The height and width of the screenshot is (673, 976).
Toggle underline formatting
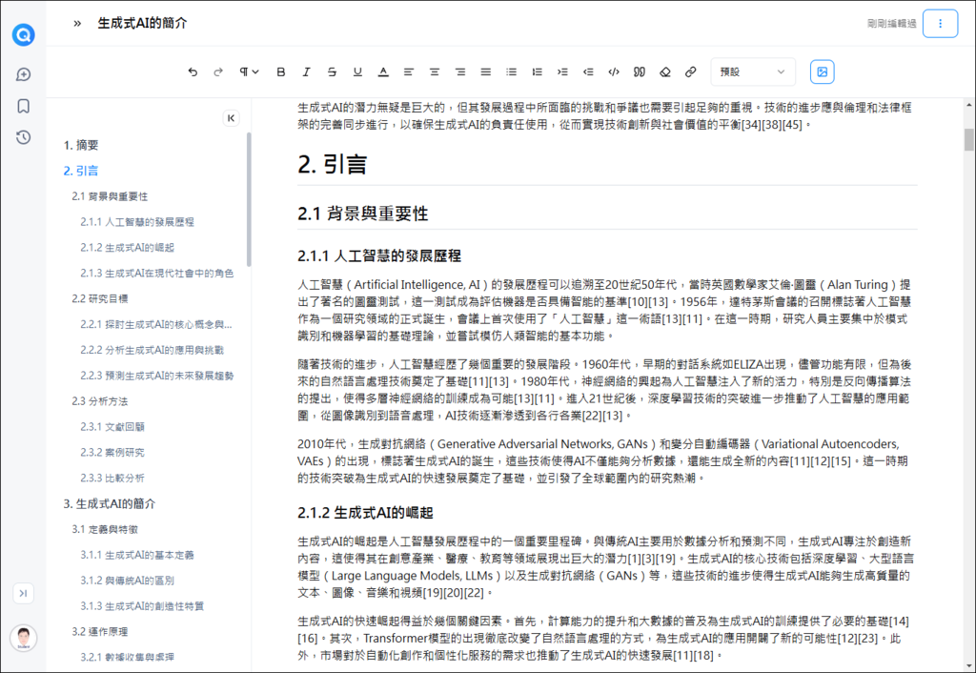pyautogui.click(x=356, y=71)
